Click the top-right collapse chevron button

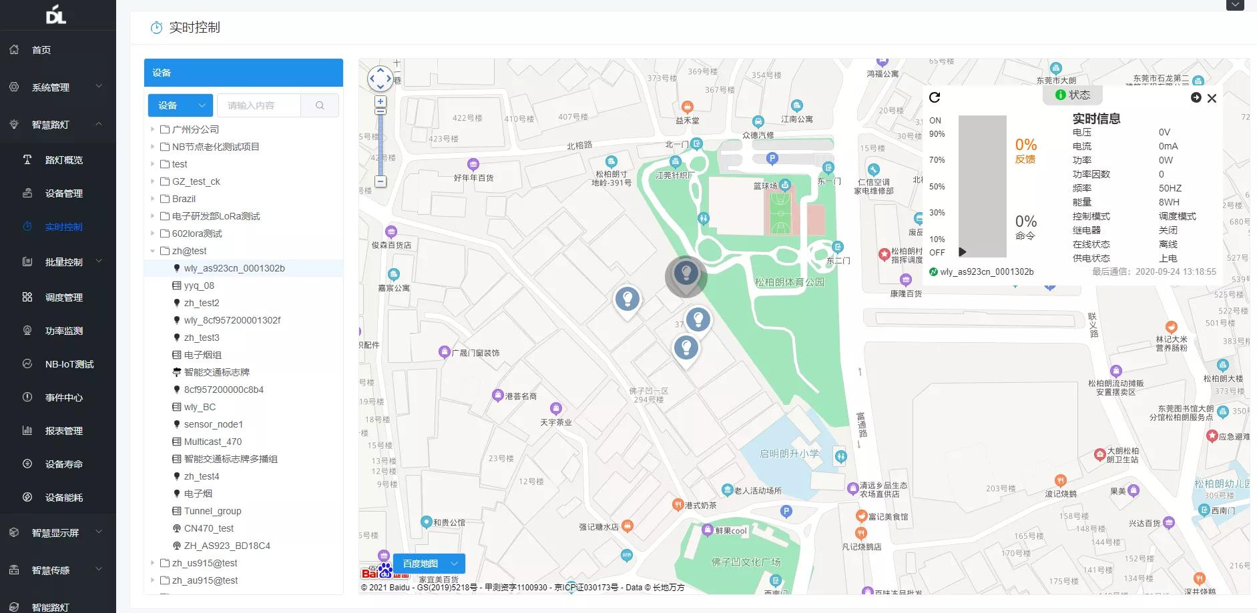click(x=1235, y=5)
